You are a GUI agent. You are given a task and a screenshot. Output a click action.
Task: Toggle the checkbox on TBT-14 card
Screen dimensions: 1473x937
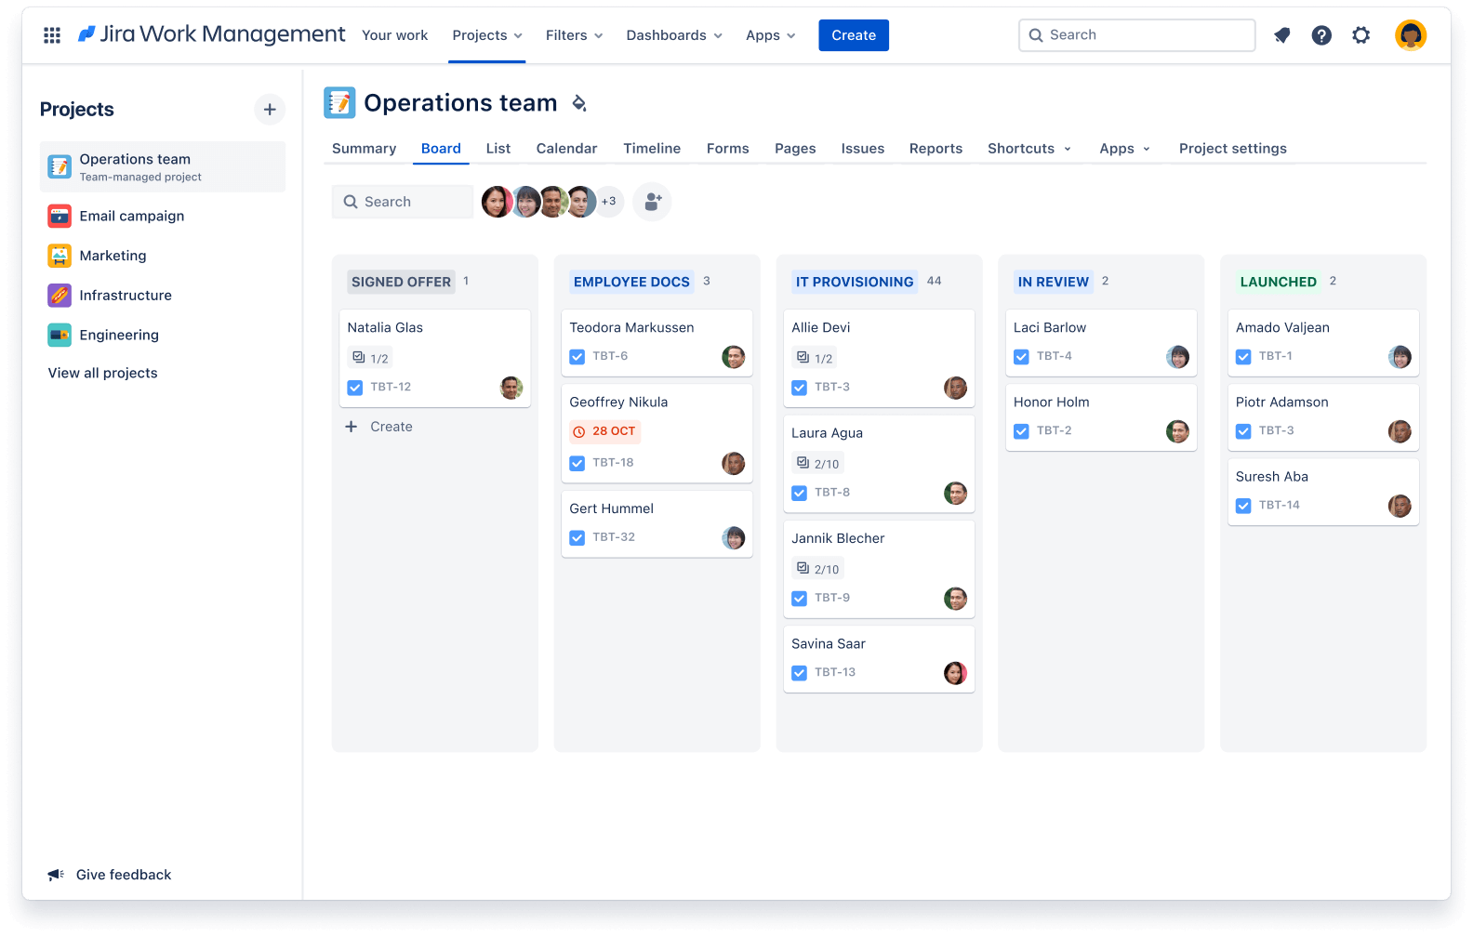click(1243, 506)
